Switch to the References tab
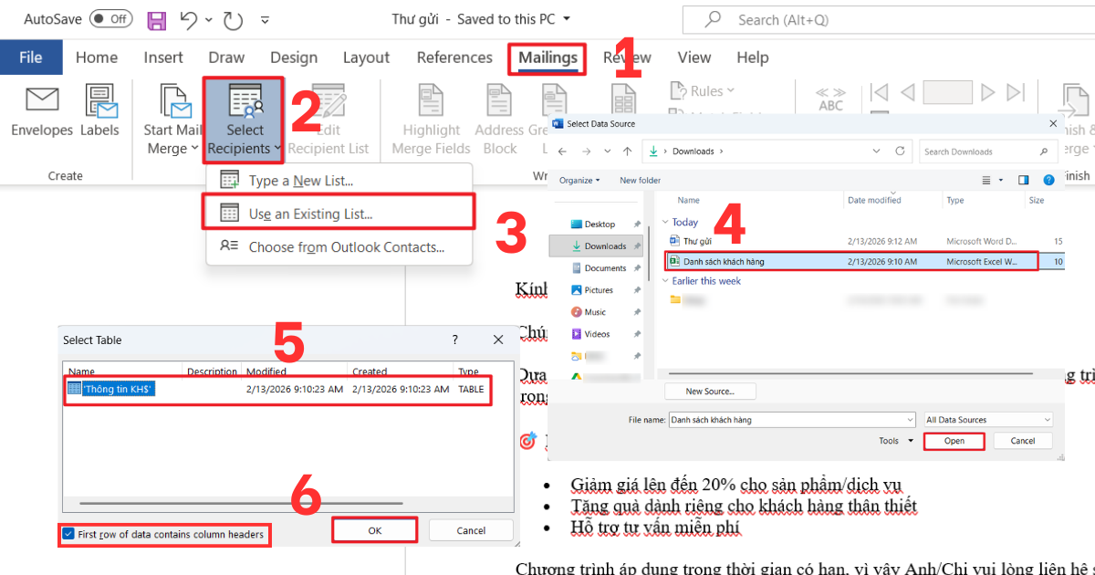1095x575 pixels. (x=454, y=57)
